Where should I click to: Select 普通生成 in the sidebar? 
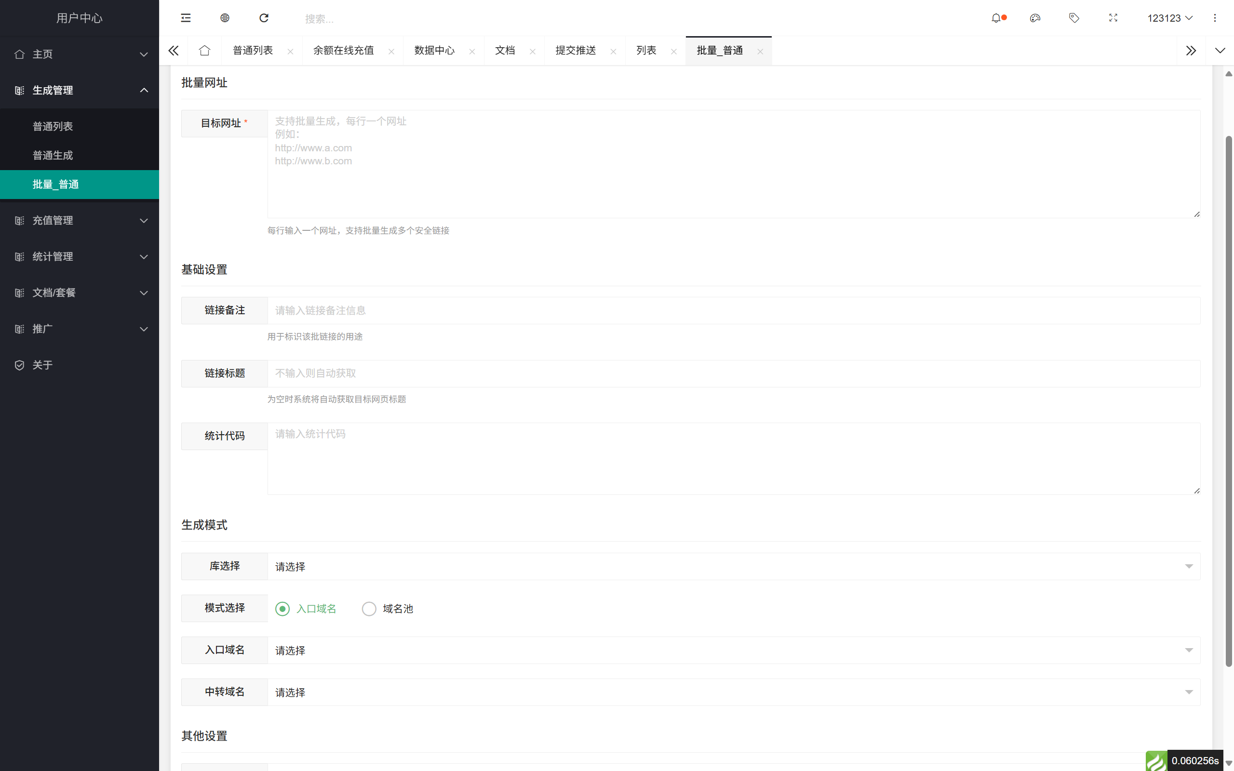coord(53,155)
